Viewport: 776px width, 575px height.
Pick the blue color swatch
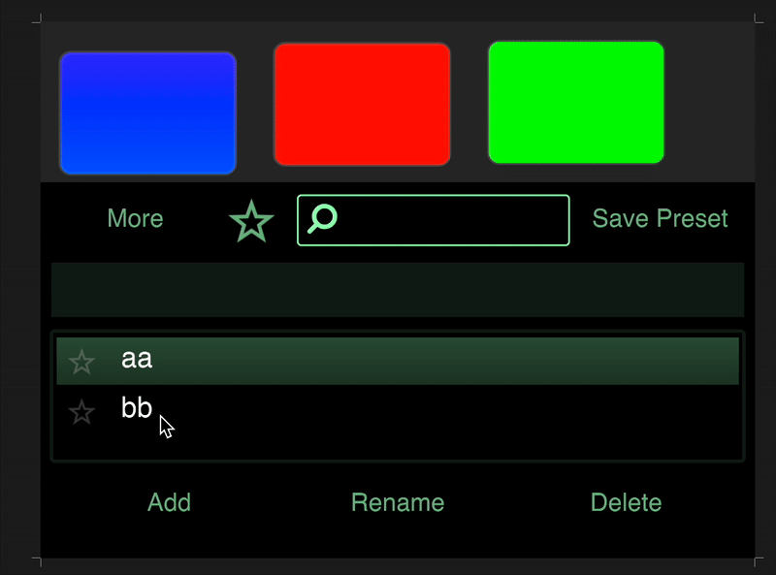pos(147,113)
